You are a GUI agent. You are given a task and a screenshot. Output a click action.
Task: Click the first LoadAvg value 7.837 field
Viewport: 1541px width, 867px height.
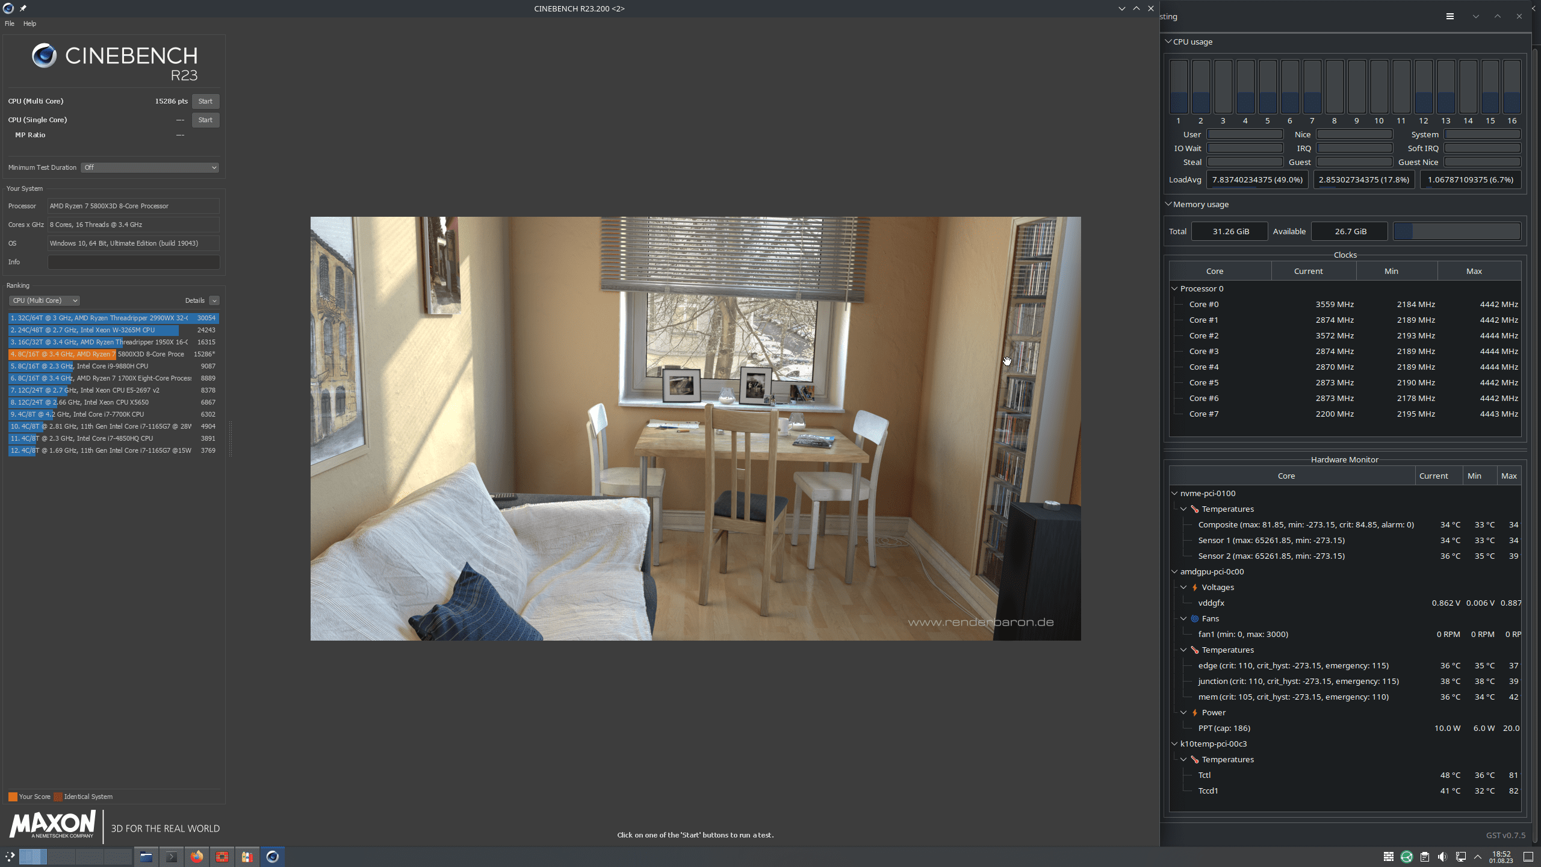[x=1257, y=179]
